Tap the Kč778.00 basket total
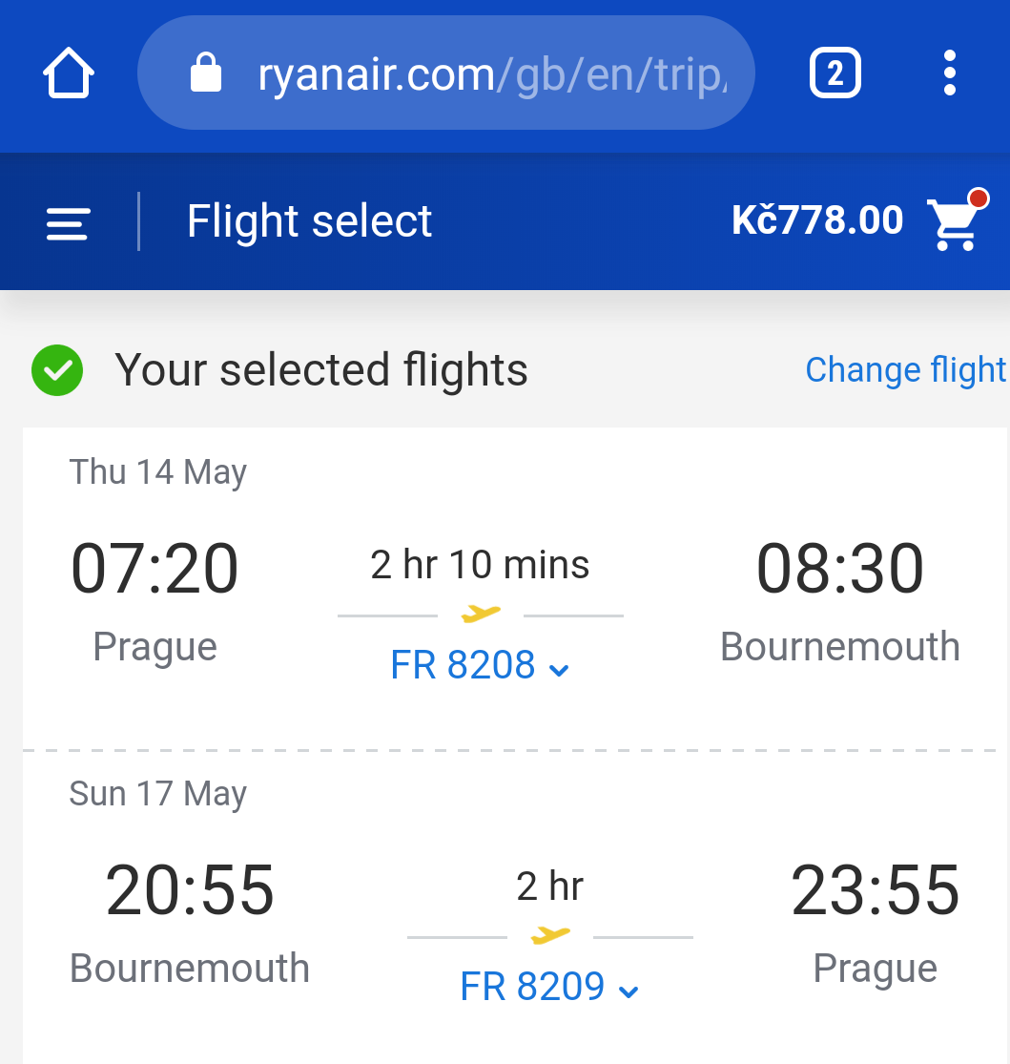Image resolution: width=1010 pixels, height=1064 pixels. 817,220
